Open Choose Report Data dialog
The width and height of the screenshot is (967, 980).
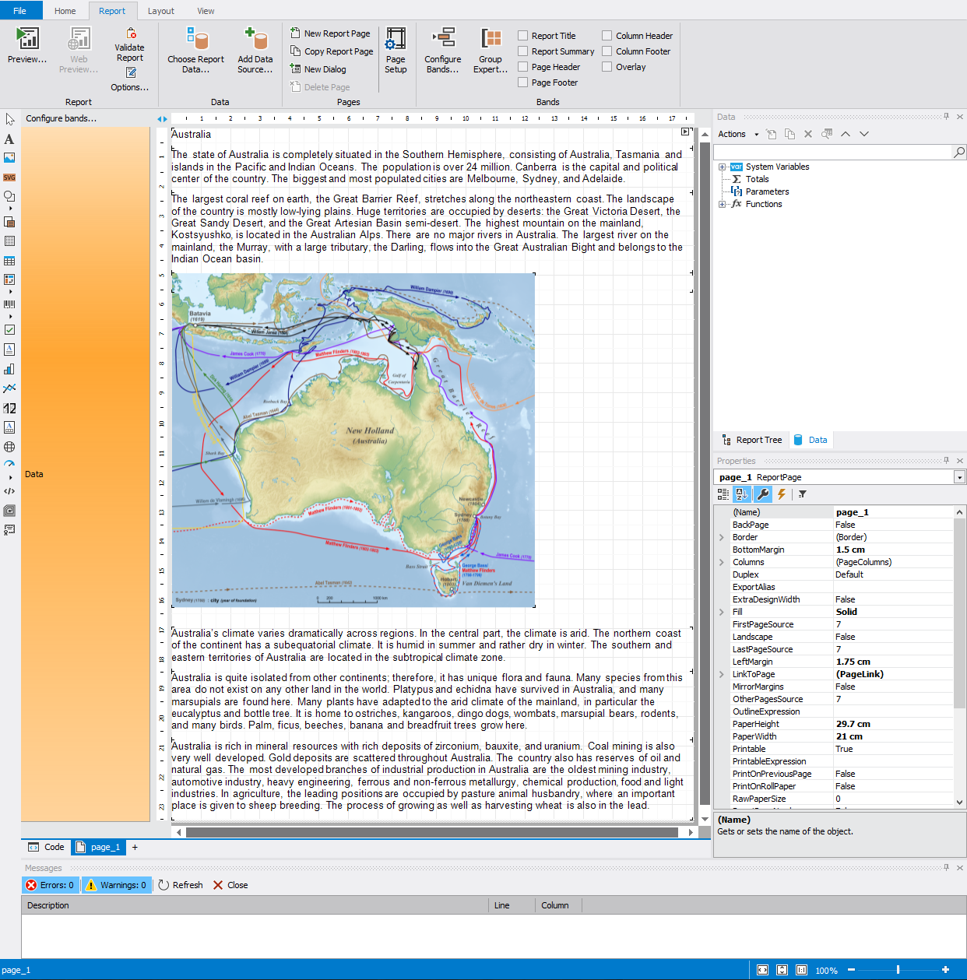pyautogui.click(x=195, y=51)
